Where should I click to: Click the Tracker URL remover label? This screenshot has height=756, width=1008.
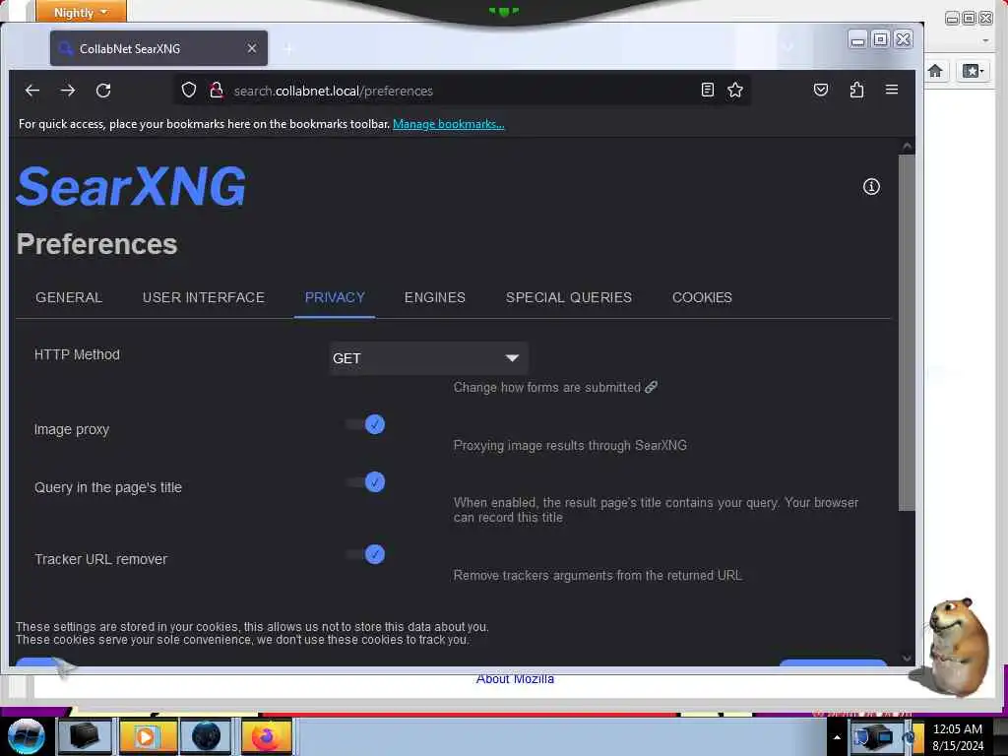tap(100, 559)
